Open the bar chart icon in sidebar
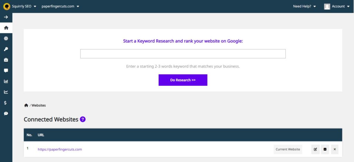This screenshot has width=354, height=162. coord(6,81)
